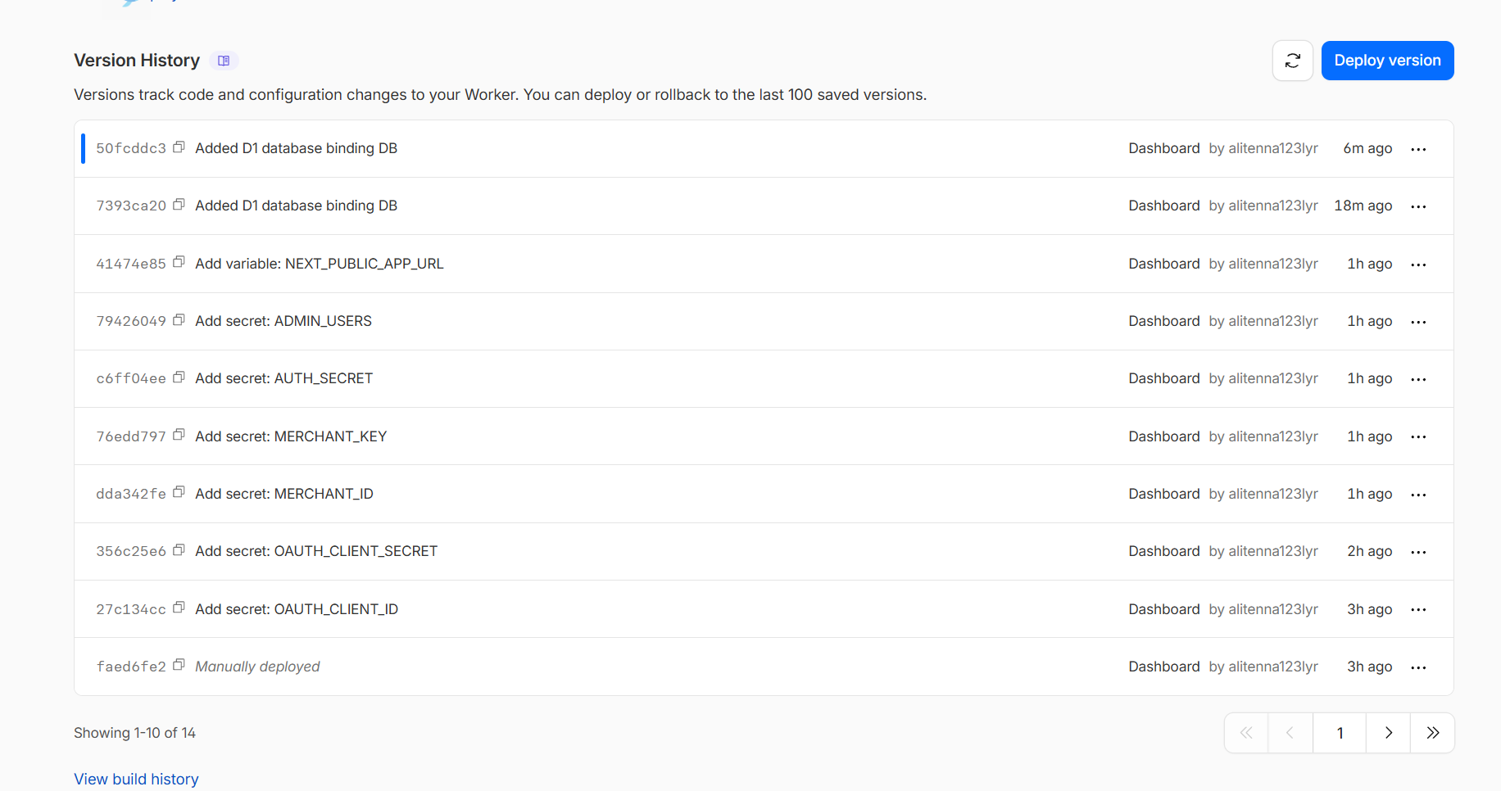Select version hash 50fcddc3 text
Viewport: 1501px width, 791px height.
click(x=131, y=148)
